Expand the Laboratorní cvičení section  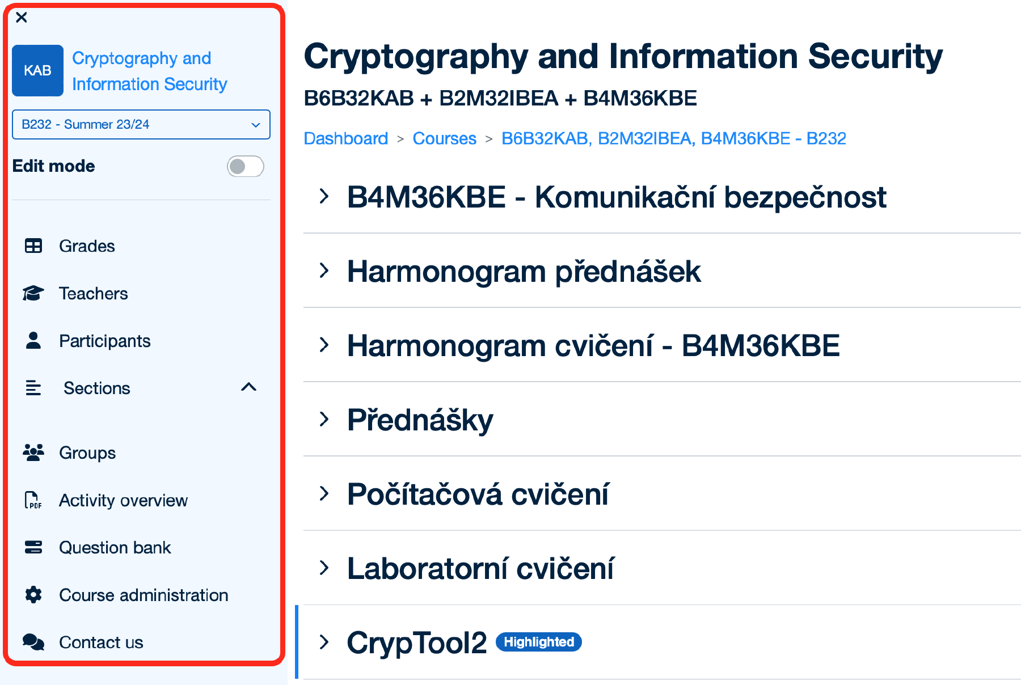pyautogui.click(x=324, y=568)
